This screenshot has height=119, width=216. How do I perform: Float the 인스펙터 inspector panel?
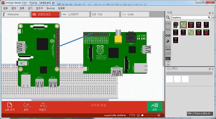(x=210, y=69)
